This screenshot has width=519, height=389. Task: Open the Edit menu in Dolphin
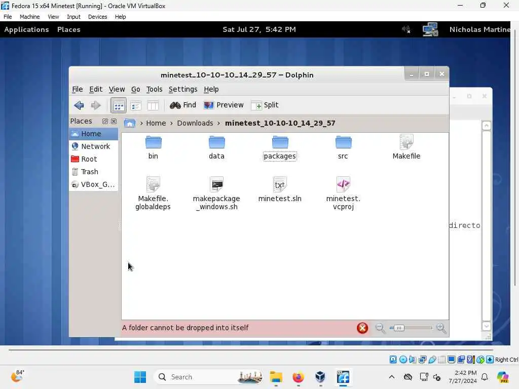pyautogui.click(x=96, y=89)
